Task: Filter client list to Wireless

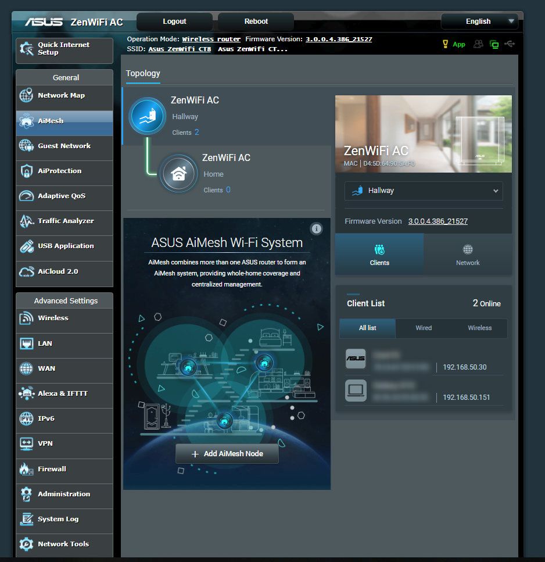Action: [x=479, y=328]
